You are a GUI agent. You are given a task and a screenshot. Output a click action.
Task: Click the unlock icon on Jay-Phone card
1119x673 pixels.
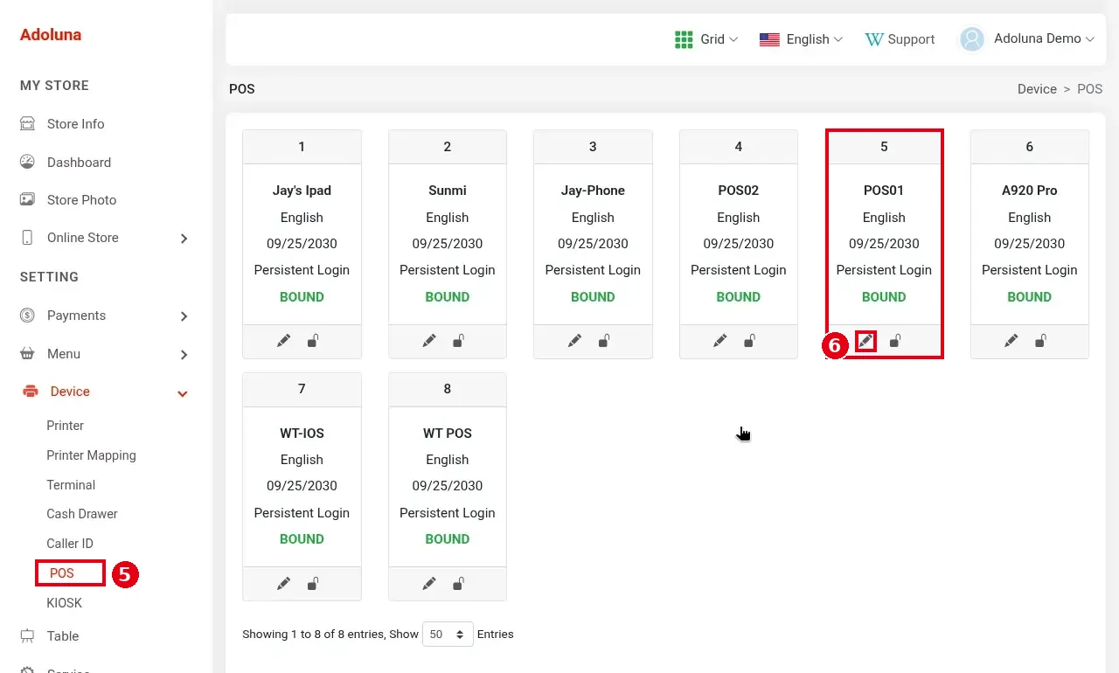point(604,341)
